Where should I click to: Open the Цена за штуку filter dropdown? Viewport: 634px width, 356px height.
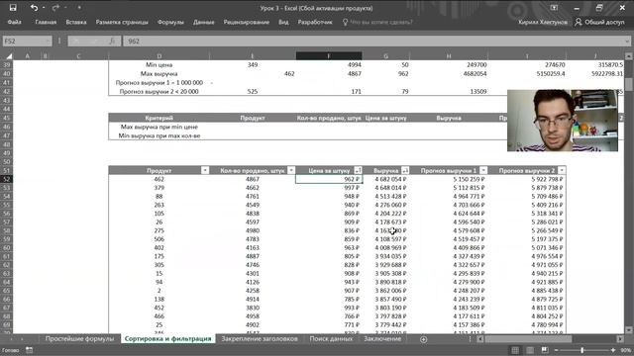click(358, 171)
